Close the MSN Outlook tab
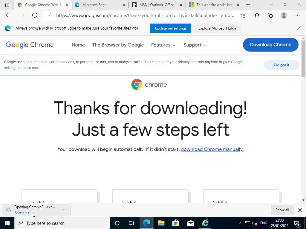Screen dimensions: 306x229 click(x=181, y=5)
